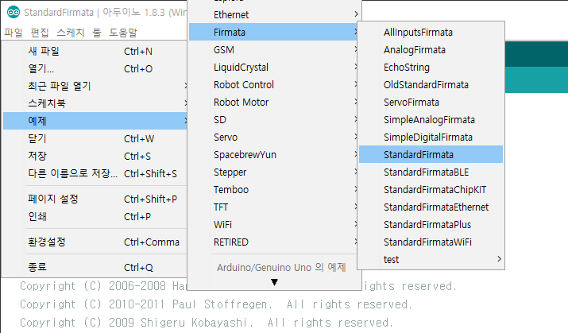This screenshot has height=333, width=568.
Task: Choose AnalogFirmata from Firmata list
Action: 431,49
